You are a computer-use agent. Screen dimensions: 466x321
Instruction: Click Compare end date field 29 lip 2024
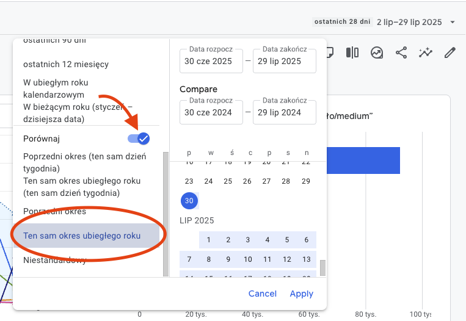(284, 112)
